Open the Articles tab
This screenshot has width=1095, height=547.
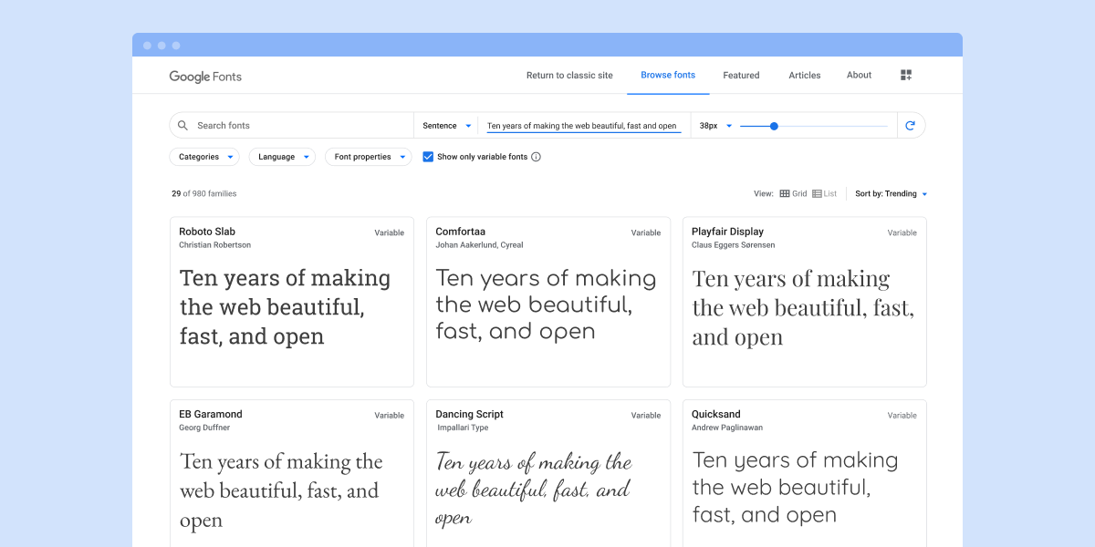click(x=805, y=76)
